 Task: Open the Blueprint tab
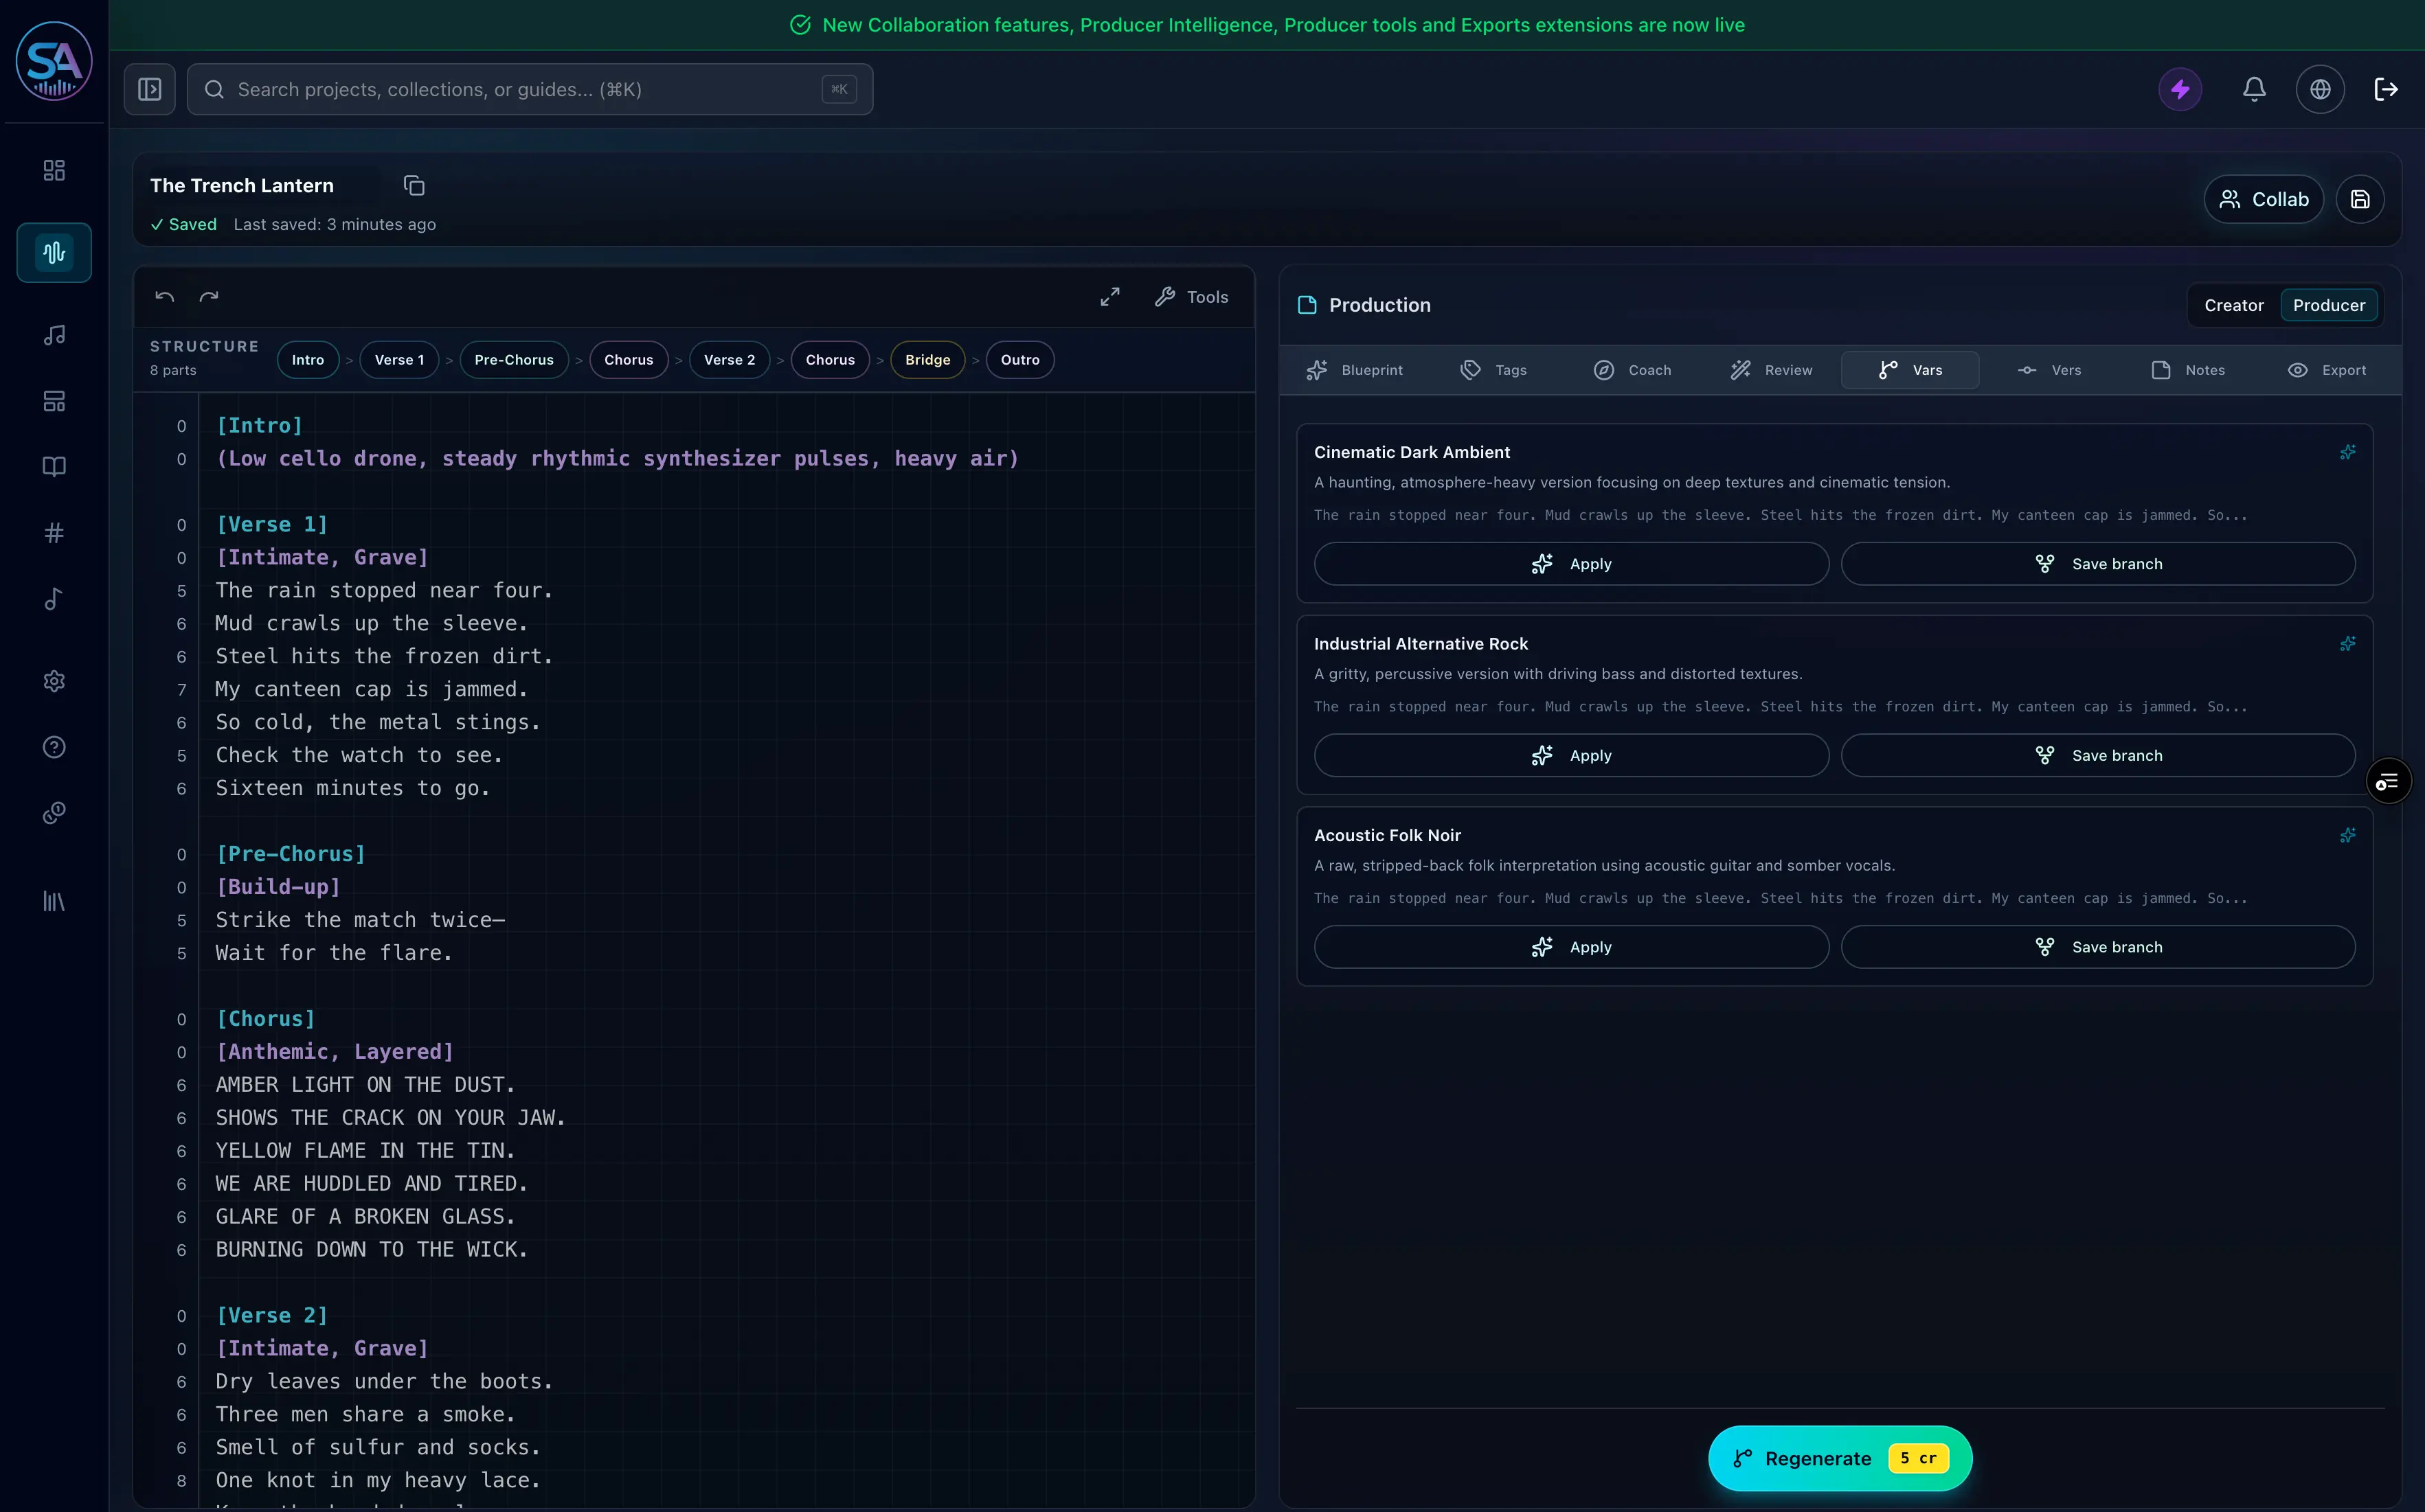click(1355, 371)
